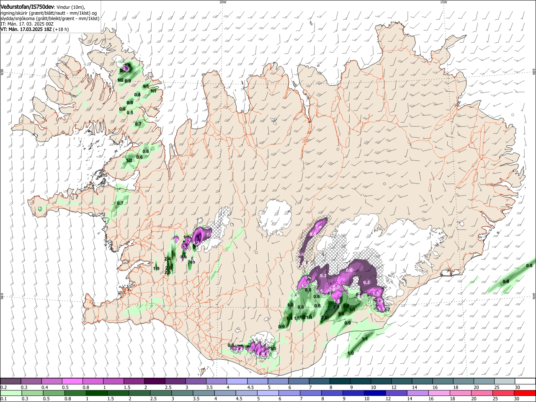Click the '20W' longitude label

click(223, 2)
